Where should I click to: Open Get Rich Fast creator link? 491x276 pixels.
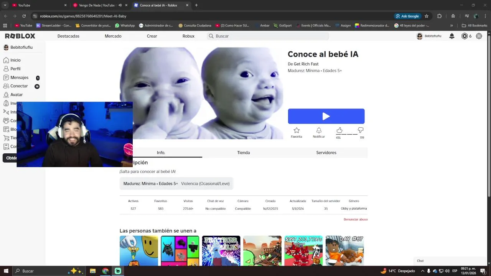[306, 64]
